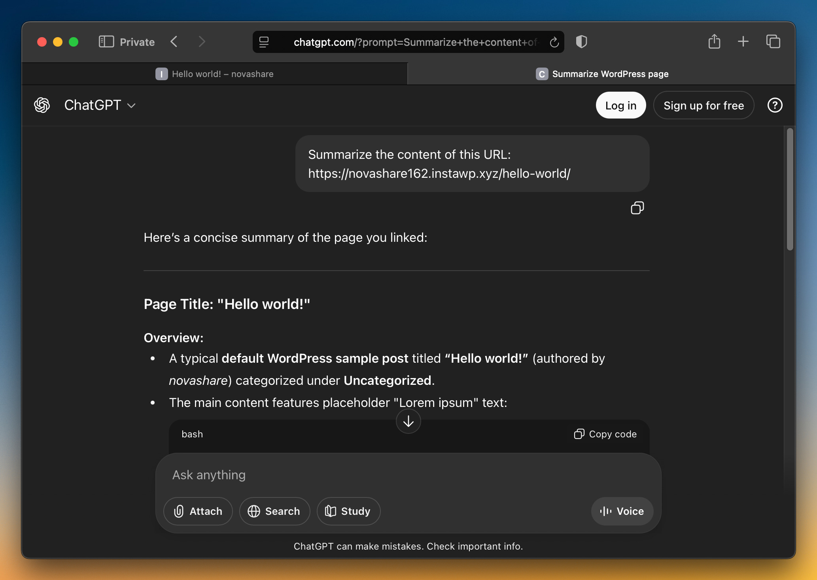Viewport: 817px width, 580px height.
Task: Click the ChatGPT logo icon
Action: 42,105
